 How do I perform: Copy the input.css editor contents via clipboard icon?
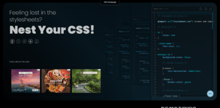click(201, 9)
